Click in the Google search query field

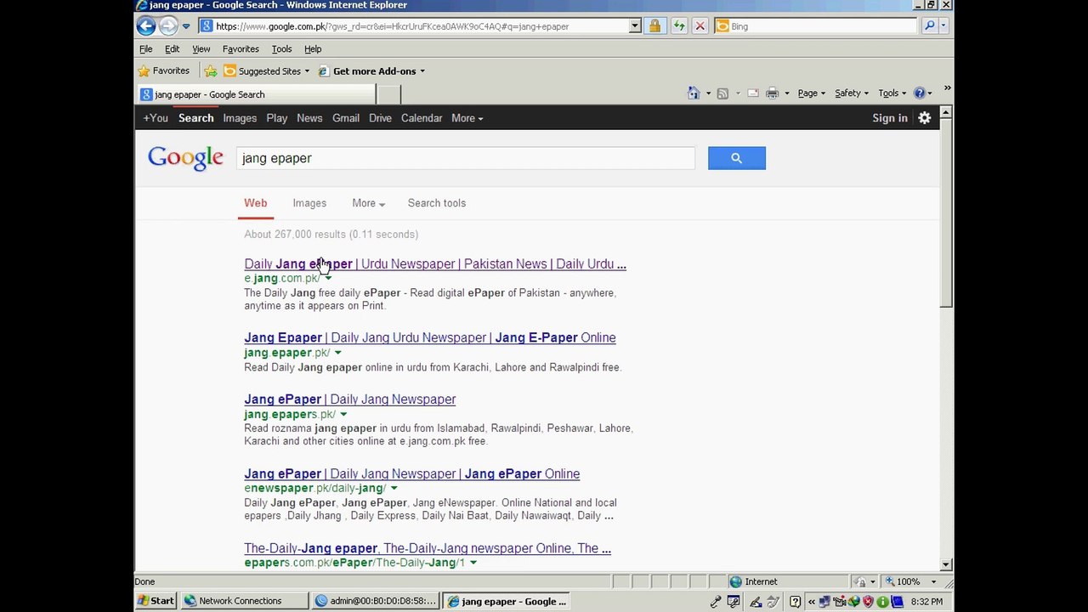[465, 158]
